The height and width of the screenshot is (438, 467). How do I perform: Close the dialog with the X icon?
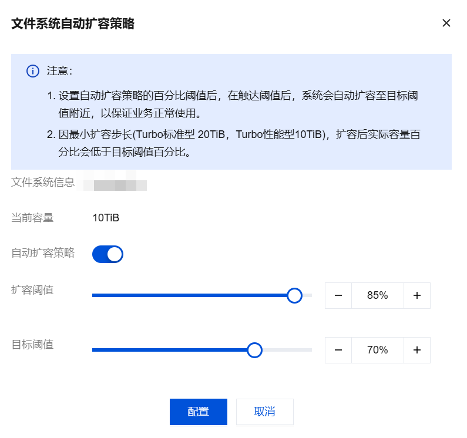[x=446, y=23]
